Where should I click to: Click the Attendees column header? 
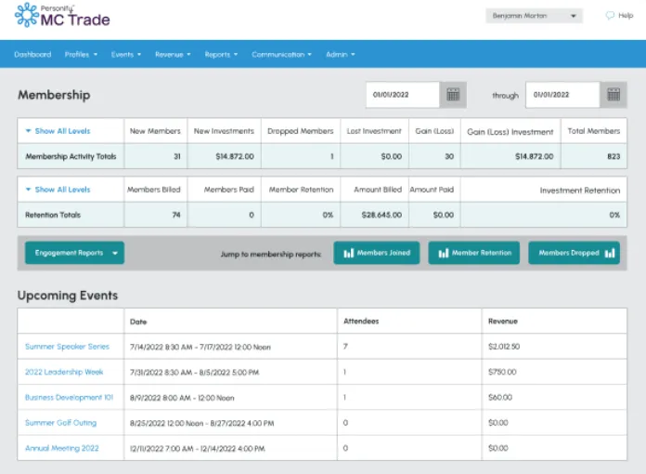(x=361, y=321)
